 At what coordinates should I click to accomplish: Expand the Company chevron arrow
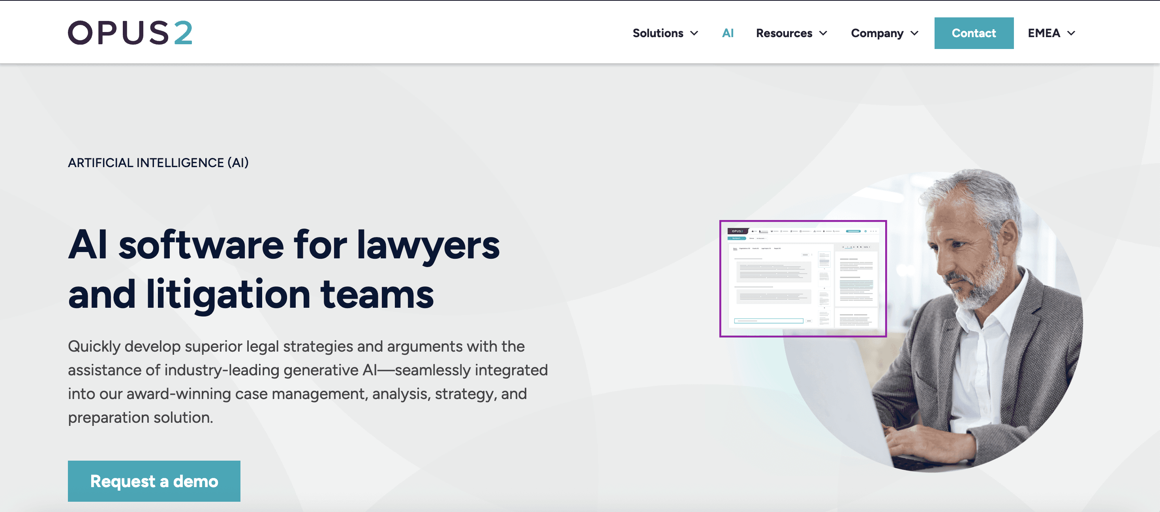[914, 33]
